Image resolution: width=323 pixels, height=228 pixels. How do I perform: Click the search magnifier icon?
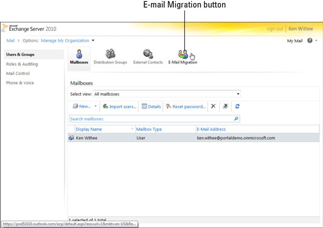coord(236,119)
